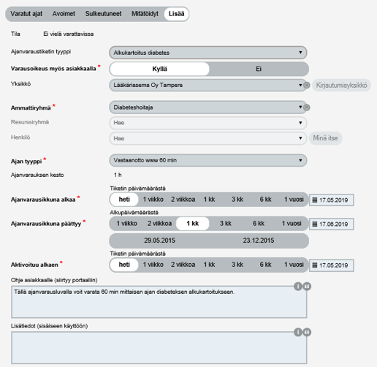Image resolution: width=377 pixels, height=367 pixels.
Task: Switch to the Avoimet tab
Action: point(64,14)
